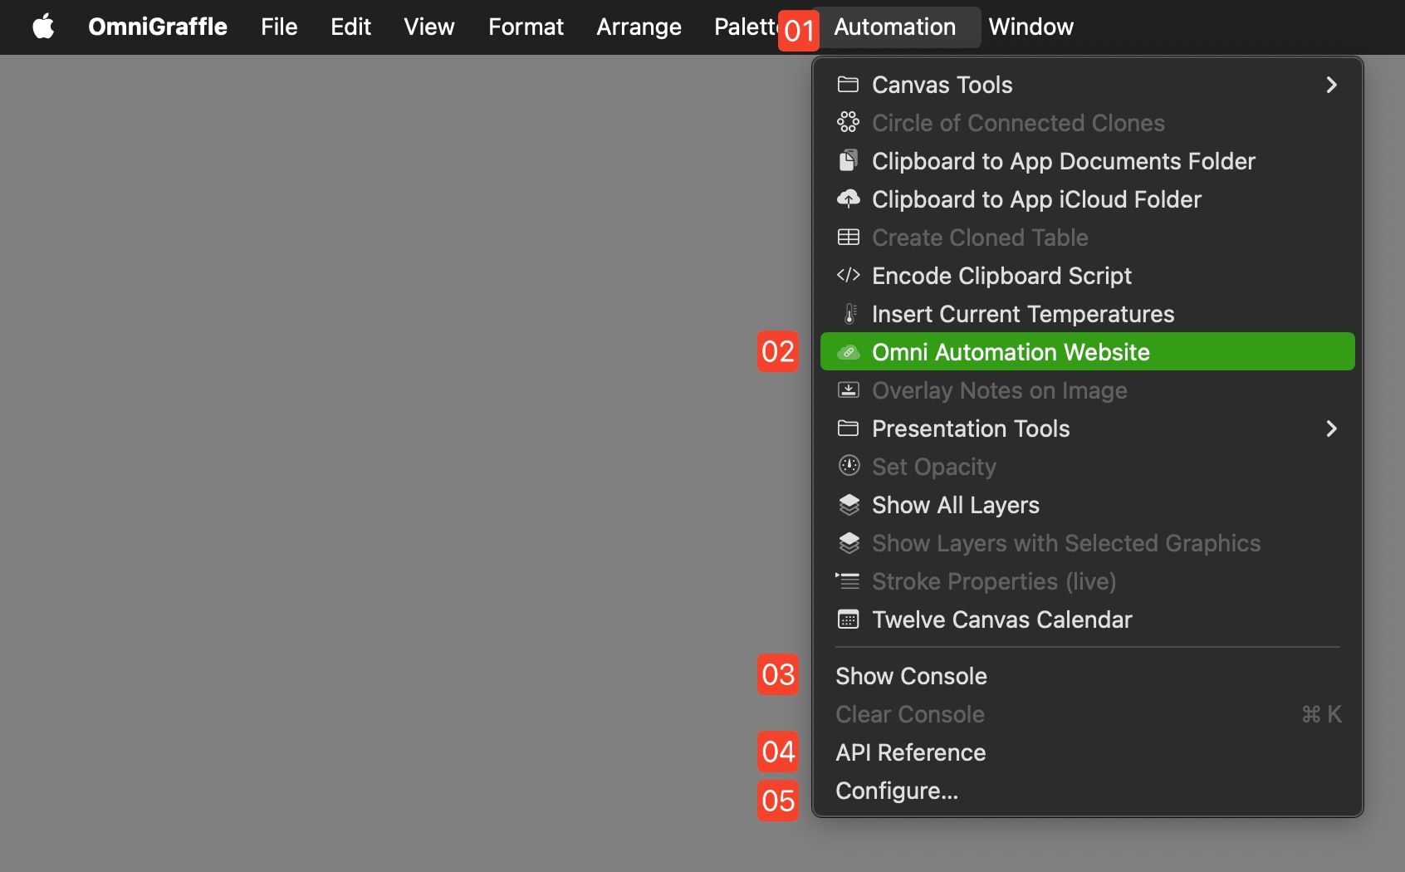Run Twelve Canvas Calendar
This screenshot has width=1405, height=872.
(1087, 620)
